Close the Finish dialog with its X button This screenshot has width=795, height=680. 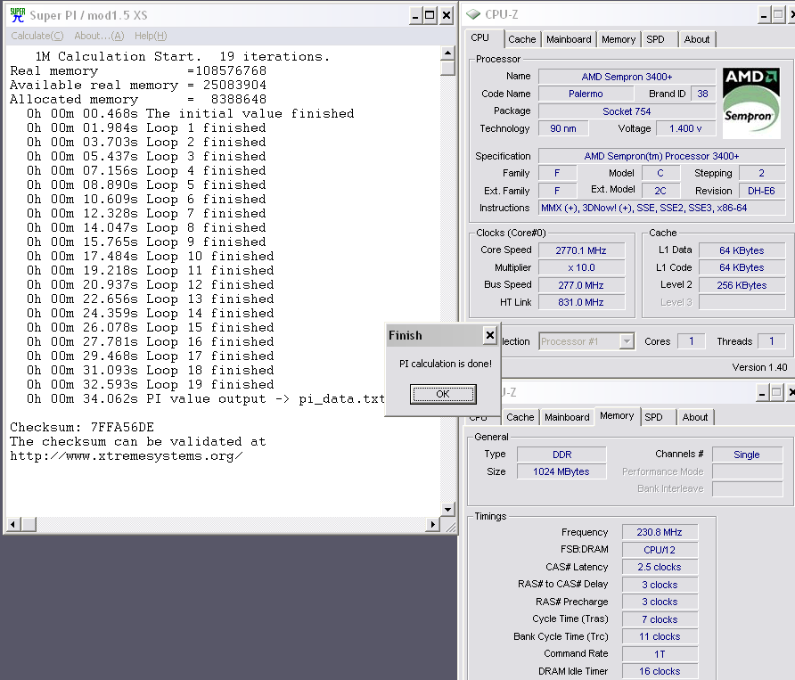(x=490, y=335)
